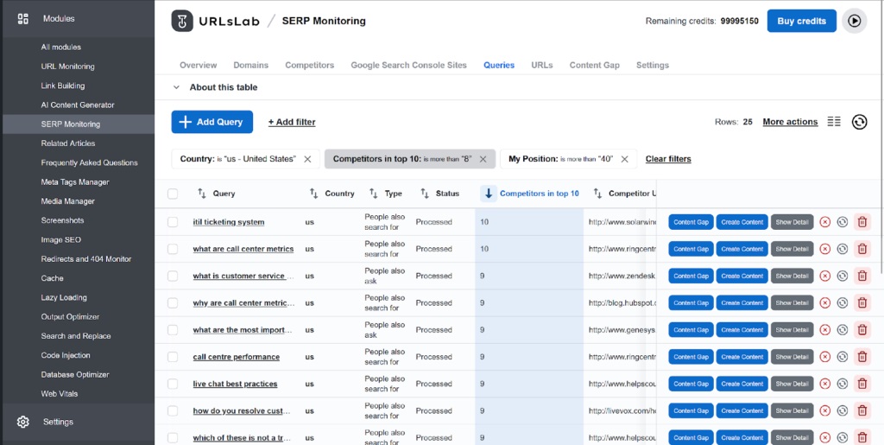The height and width of the screenshot is (445, 884).
Task: Delete the what are call center metrics row
Action: (862, 249)
